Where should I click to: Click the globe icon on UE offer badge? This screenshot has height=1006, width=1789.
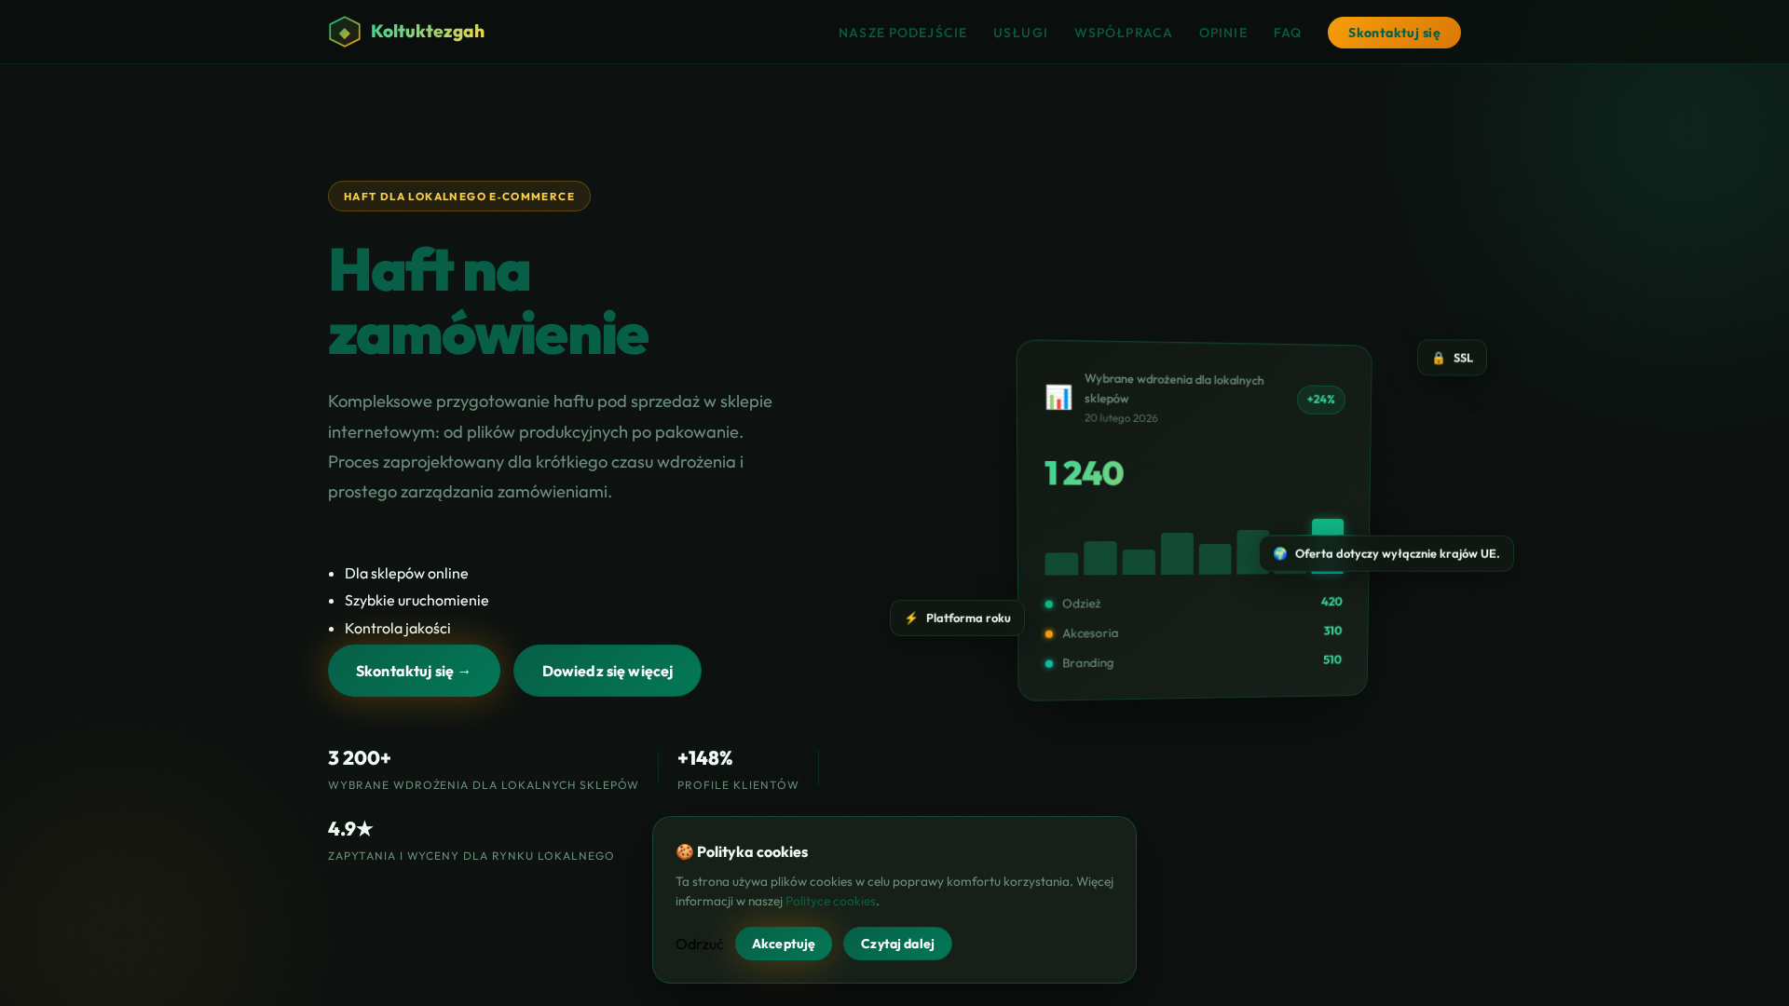(1280, 553)
